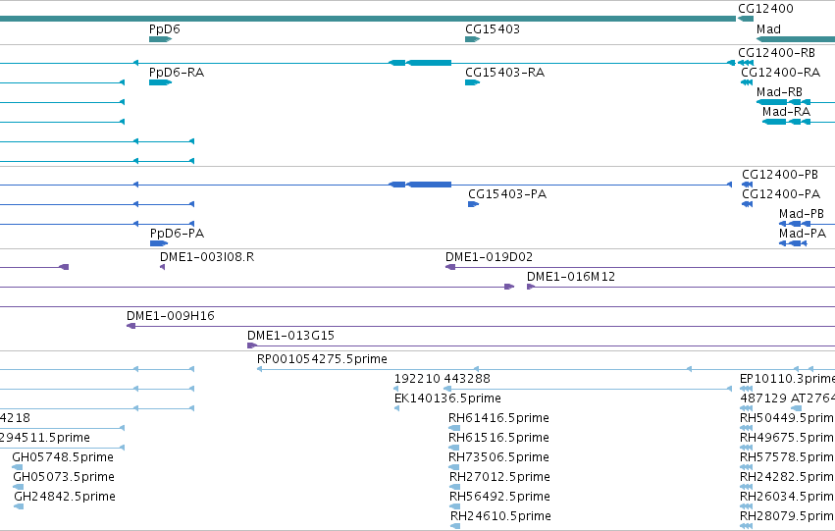Select the DME1-013G15 clone
The image size is (835, 531).
541,345
